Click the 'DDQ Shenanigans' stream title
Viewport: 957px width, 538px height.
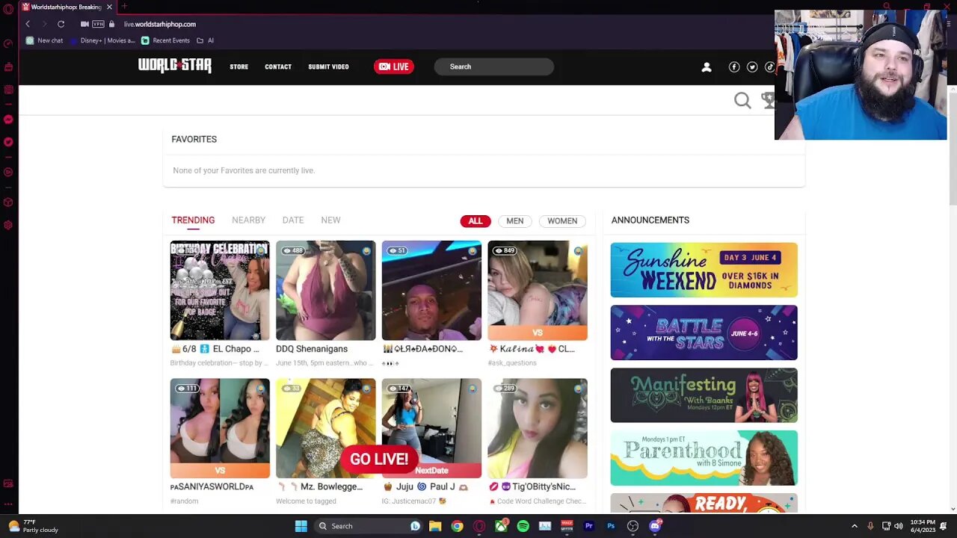(312, 349)
